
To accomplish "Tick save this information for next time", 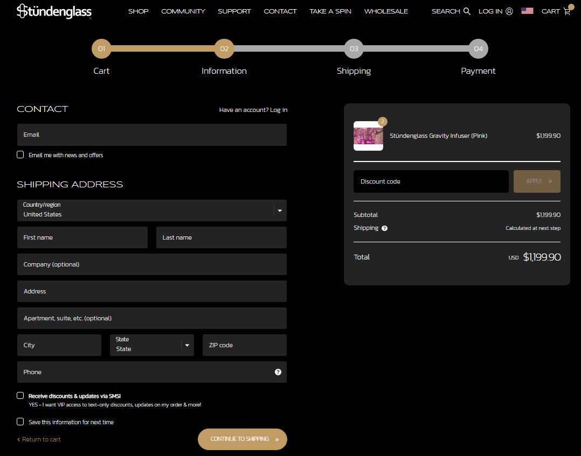I will pyautogui.click(x=20, y=422).
